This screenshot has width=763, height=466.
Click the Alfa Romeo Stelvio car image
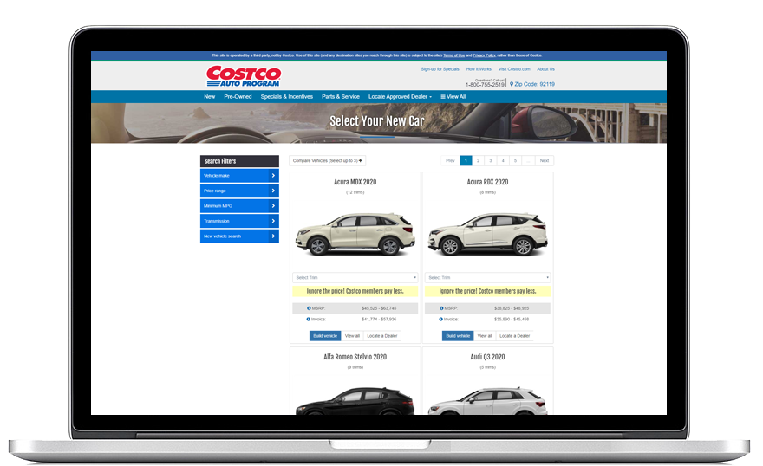tap(355, 401)
